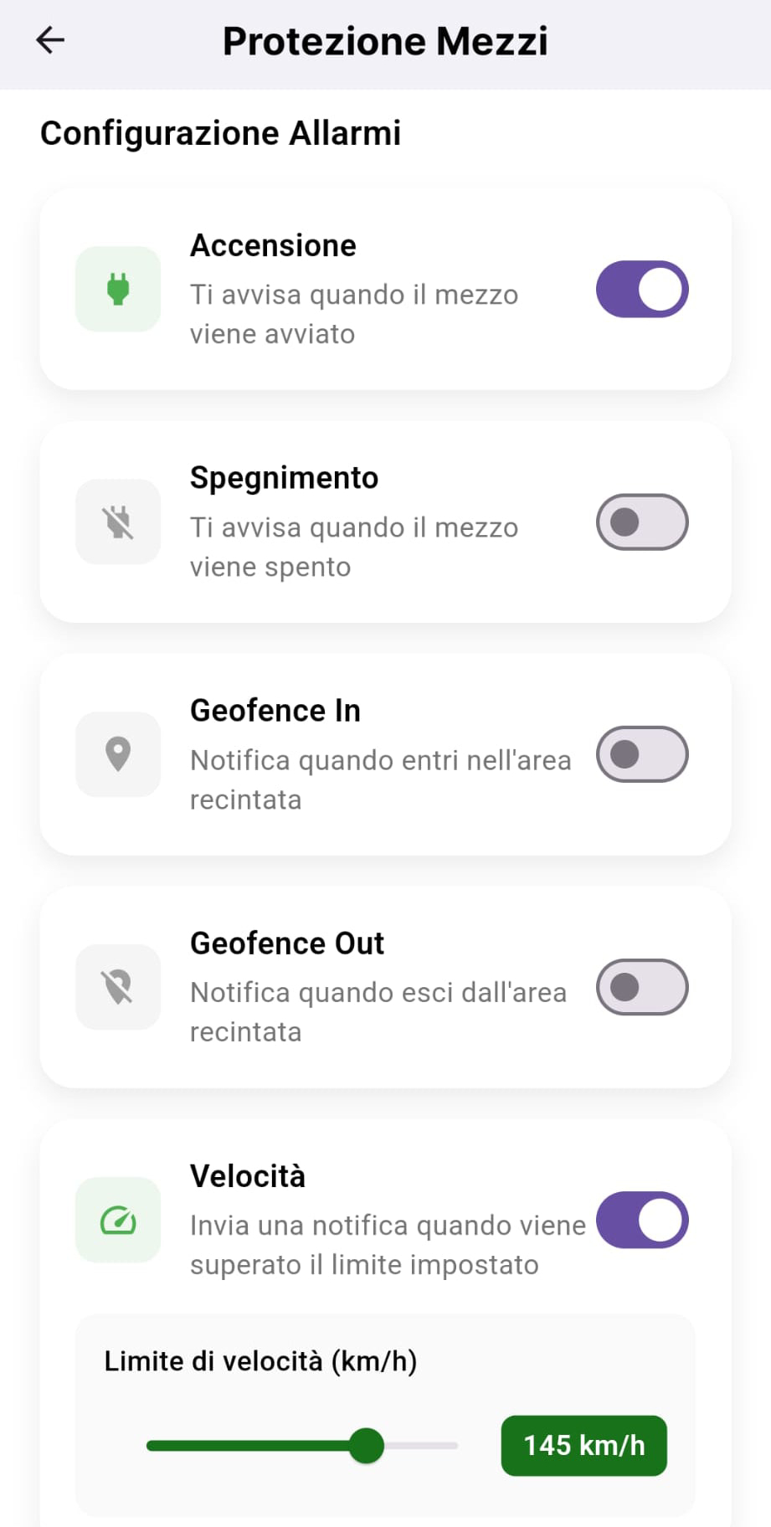
Task: Turn on the Geofence Out toggle
Action: (642, 987)
